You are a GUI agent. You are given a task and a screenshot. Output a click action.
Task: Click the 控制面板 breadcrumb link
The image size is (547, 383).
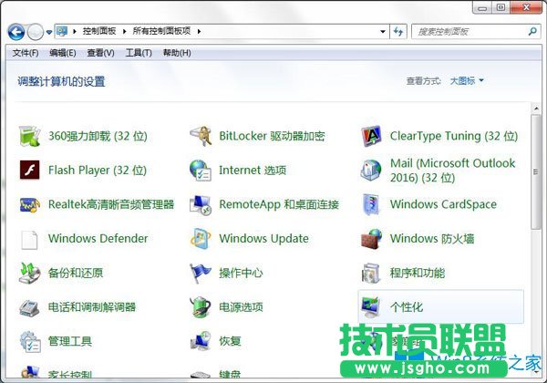point(99,31)
